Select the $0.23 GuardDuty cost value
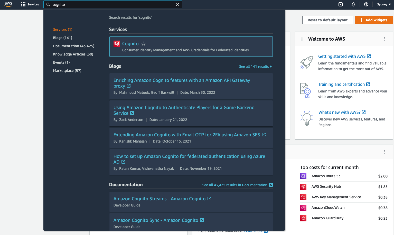 pos(383,218)
